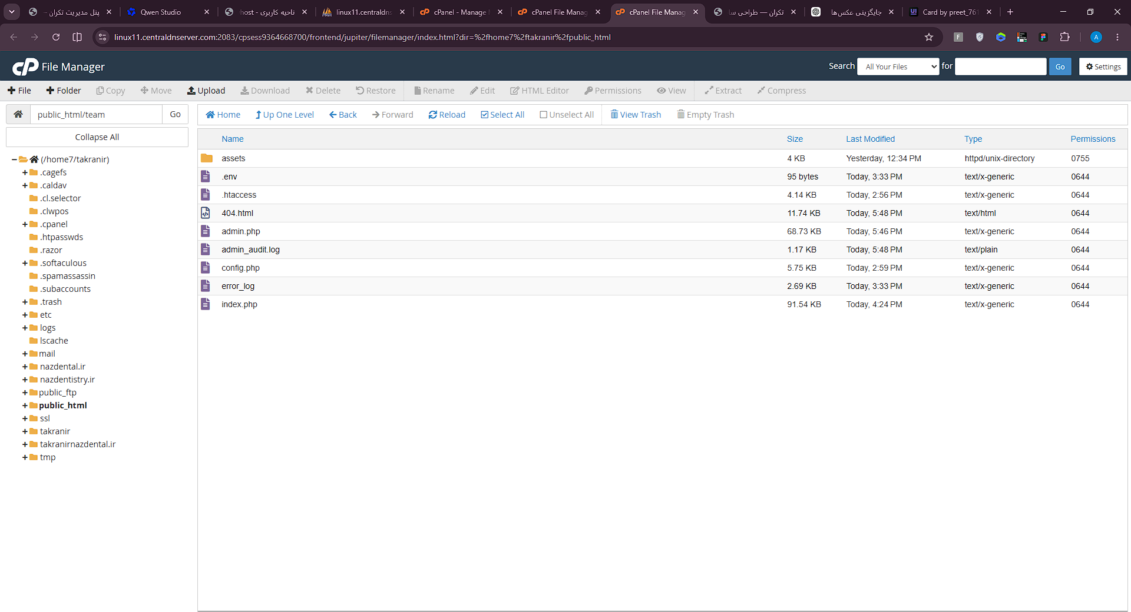Reload the file listing
Viewport: 1131px width, 612px height.
pyautogui.click(x=447, y=115)
